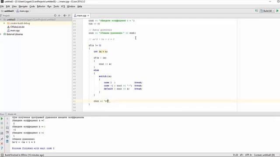Click the LF line separator in status bar
The height and width of the screenshot is (157, 280).
pos(241,155)
